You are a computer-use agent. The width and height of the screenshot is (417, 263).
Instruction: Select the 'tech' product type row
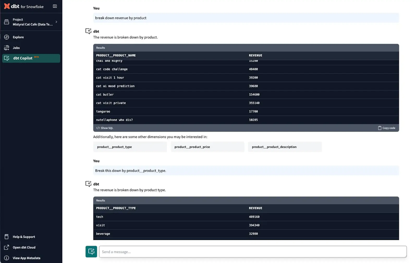point(246,217)
